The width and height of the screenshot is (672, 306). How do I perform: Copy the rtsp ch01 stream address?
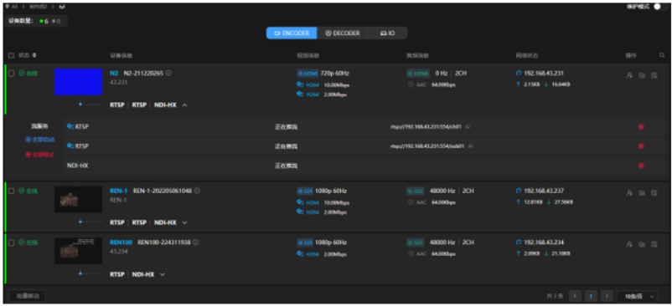[468, 127]
